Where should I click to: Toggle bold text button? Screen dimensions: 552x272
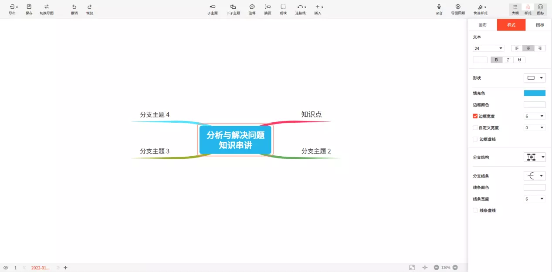(x=496, y=60)
